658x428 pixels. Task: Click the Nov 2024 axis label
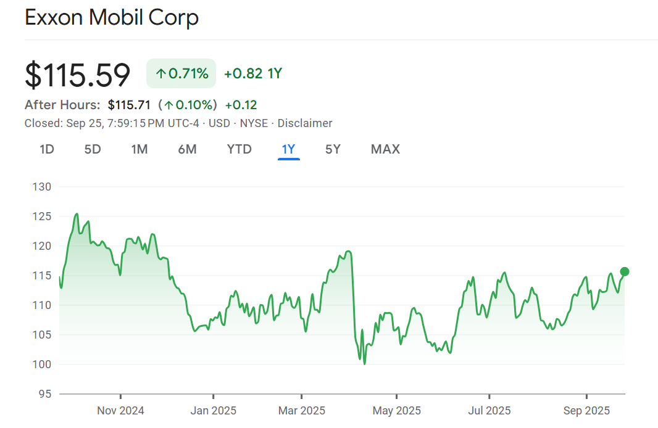tap(121, 411)
